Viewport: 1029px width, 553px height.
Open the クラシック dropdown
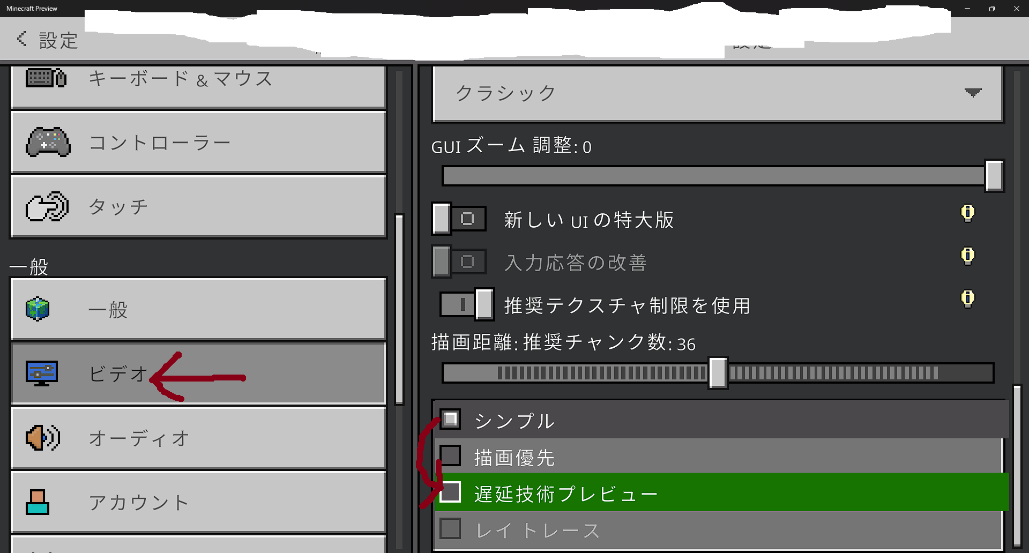point(718,93)
